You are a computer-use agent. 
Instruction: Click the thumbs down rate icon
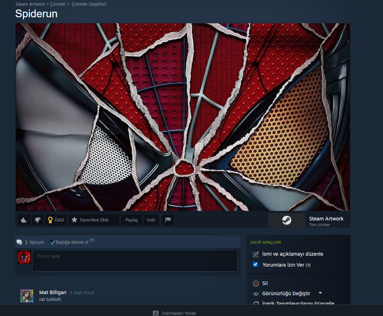coord(38,220)
